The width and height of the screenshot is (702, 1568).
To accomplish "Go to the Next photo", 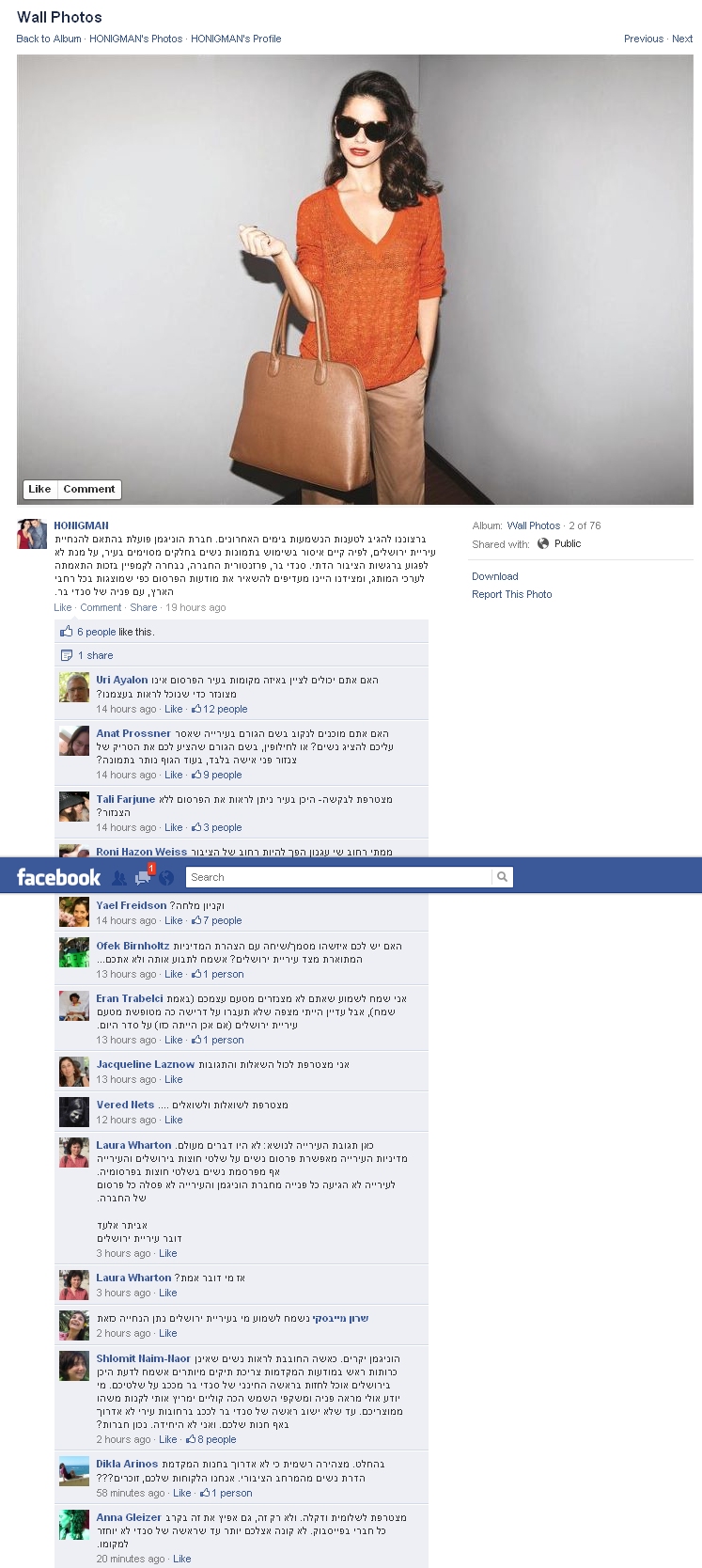I will point(682,39).
